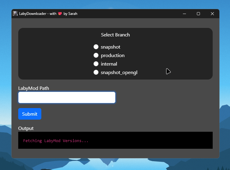Minimize the LabyDownloader window
This screenshot has width=230, height=170.
tap(184, 14)
